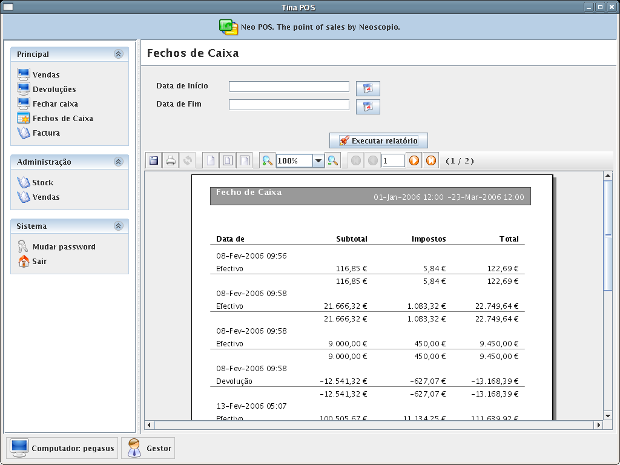Click the "Fecho de Caixa" report title
620x465 pixels.
(249, 192)
